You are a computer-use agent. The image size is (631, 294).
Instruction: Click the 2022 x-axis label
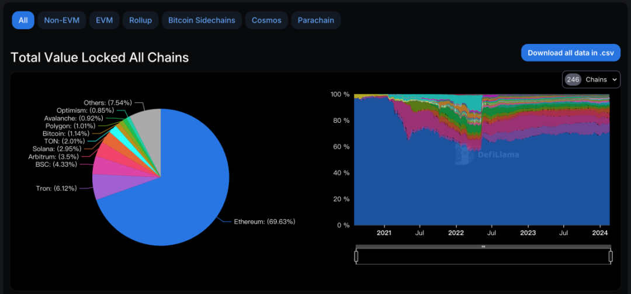click(x=456, y=233)
